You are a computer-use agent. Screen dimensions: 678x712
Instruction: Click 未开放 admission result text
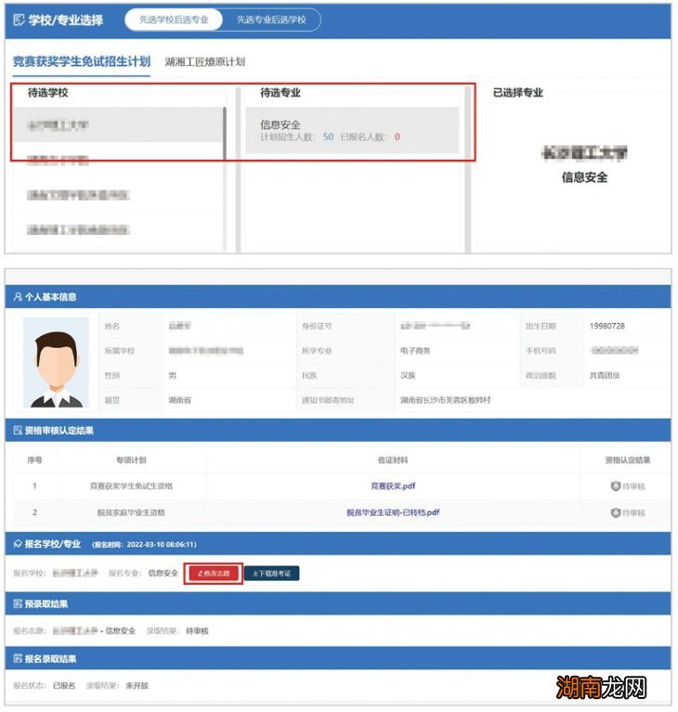[137, 685]
